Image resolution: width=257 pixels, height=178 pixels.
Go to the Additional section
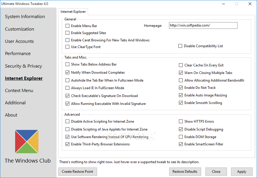click(15, 103)
